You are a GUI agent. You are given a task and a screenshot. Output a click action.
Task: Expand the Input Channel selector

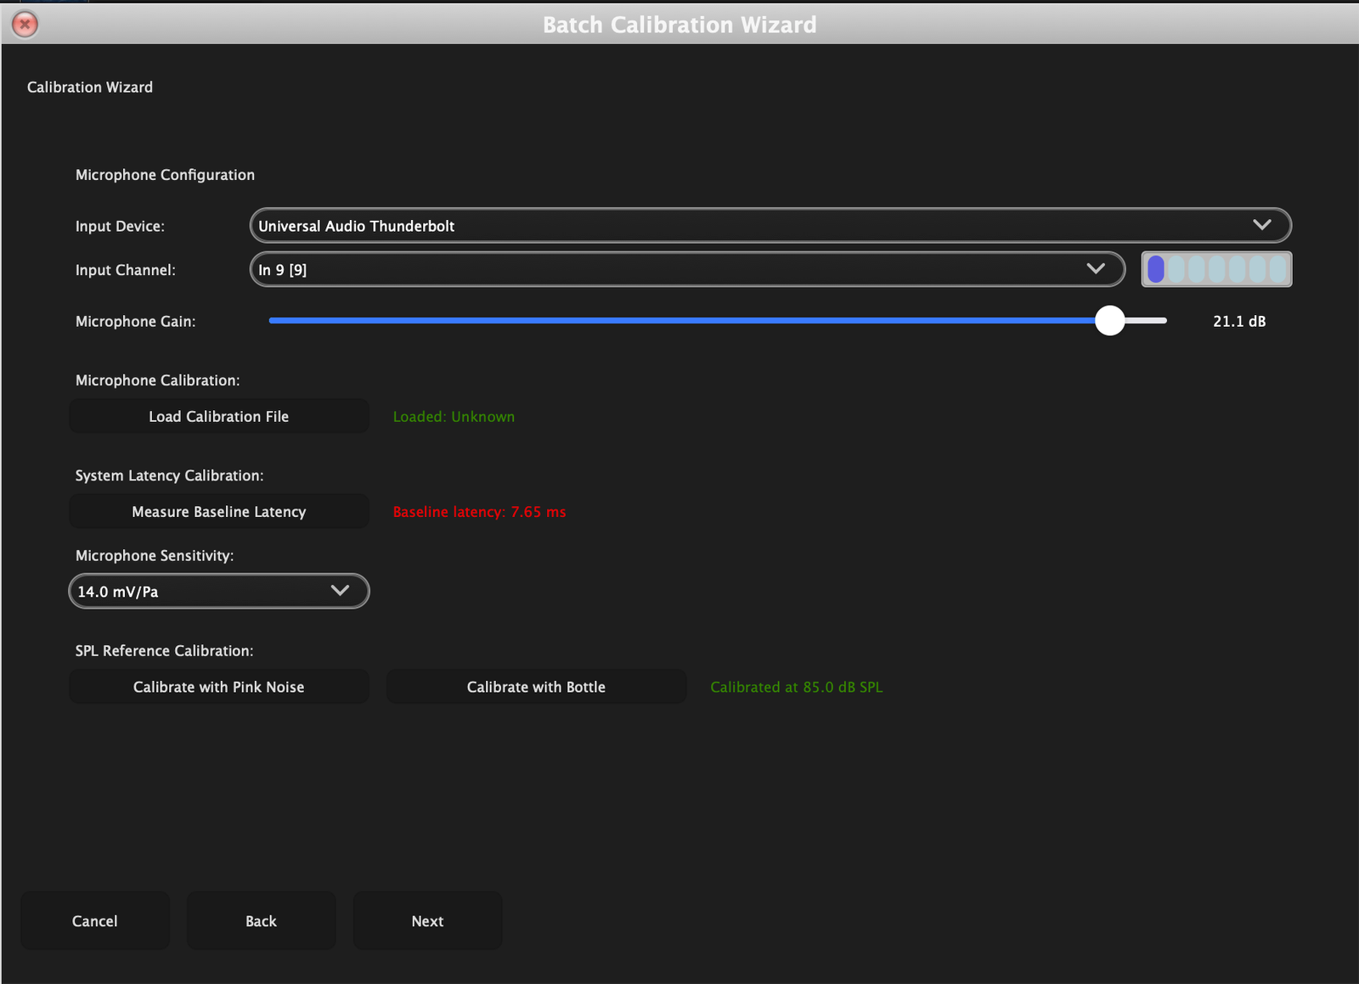coord(686,270)
